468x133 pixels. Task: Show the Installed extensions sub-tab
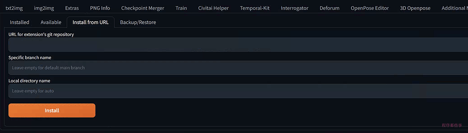[x=20, y=22]
